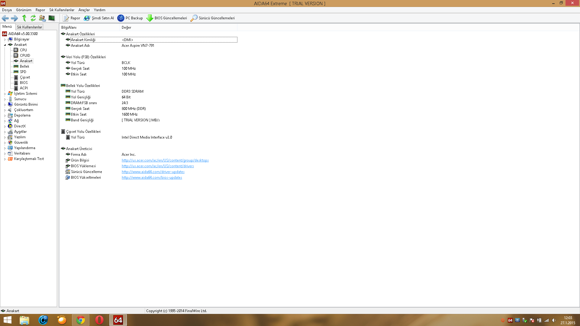Select the Band Genişliği row
The width and height of the screenshot is (580, 326).
(149, 120)
